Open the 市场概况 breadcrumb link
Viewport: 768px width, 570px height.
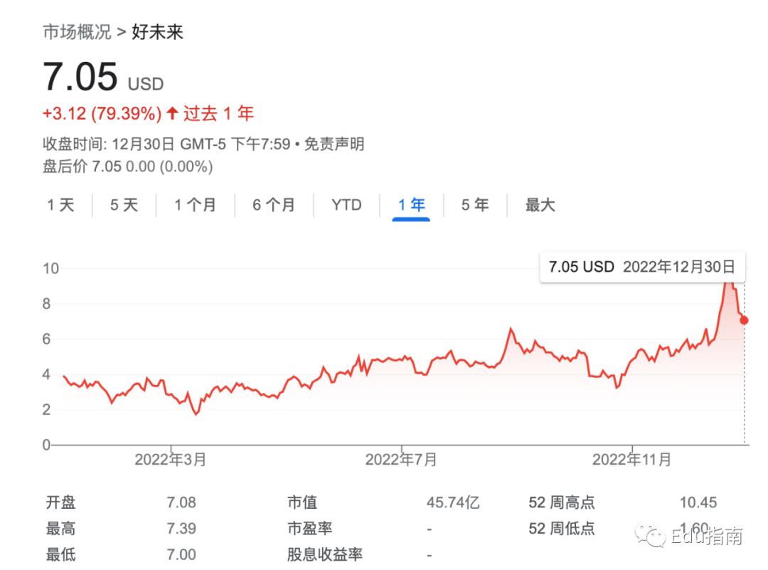tap(78, 32)
